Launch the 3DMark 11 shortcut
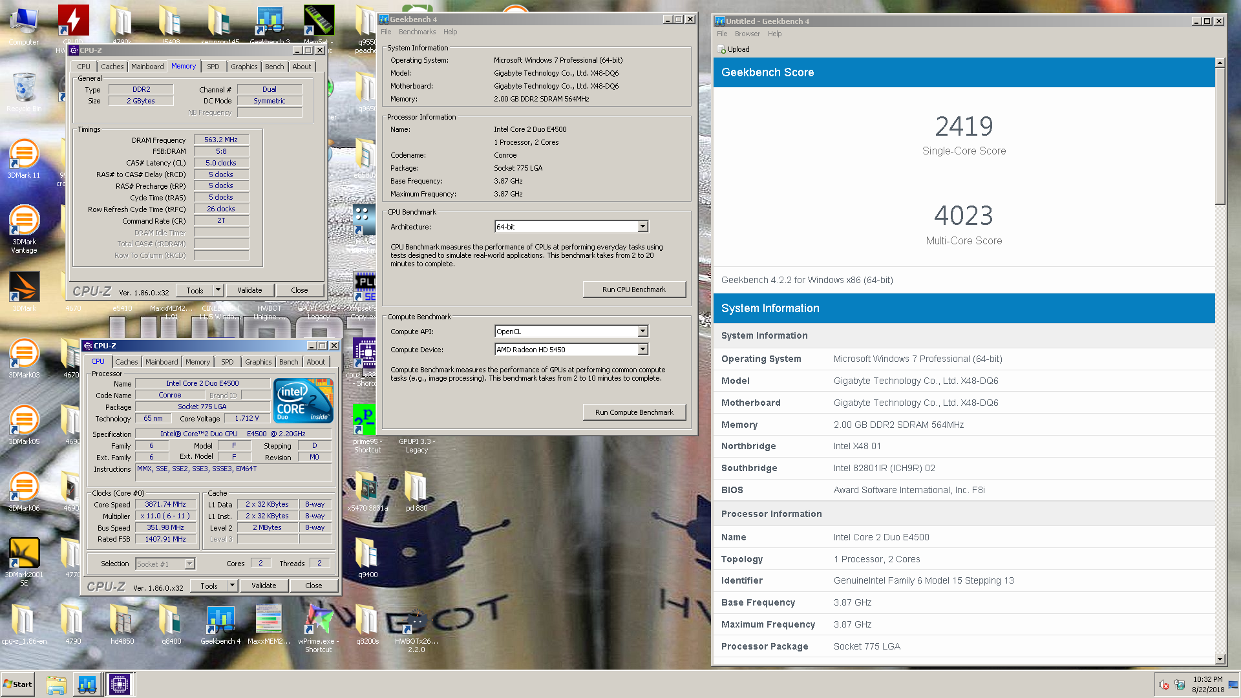The image size is (1241, 698). (x=24, y=158)
